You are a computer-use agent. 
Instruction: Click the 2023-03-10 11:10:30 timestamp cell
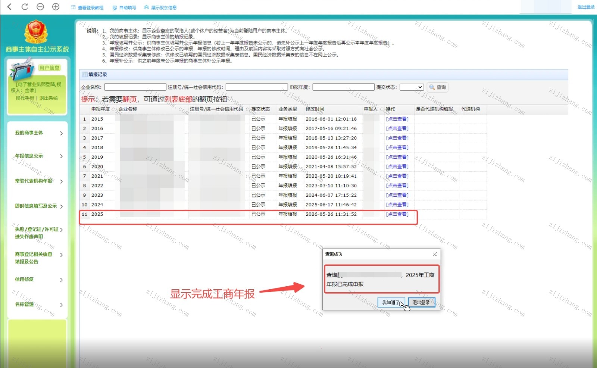331,185
